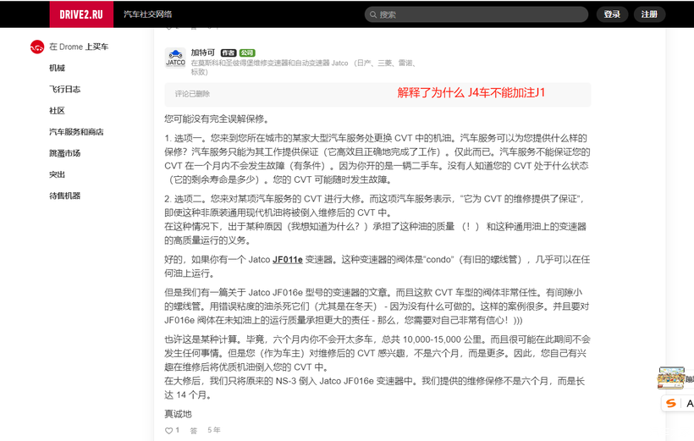The image size is (694, 441).
Task: Open 社区 sidebar item
Action: click(57, 110)
